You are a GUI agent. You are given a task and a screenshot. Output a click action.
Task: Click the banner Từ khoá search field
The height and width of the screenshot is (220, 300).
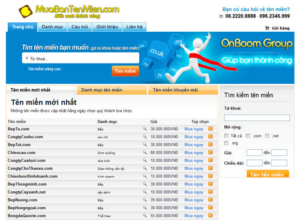(x=80, y=58)
